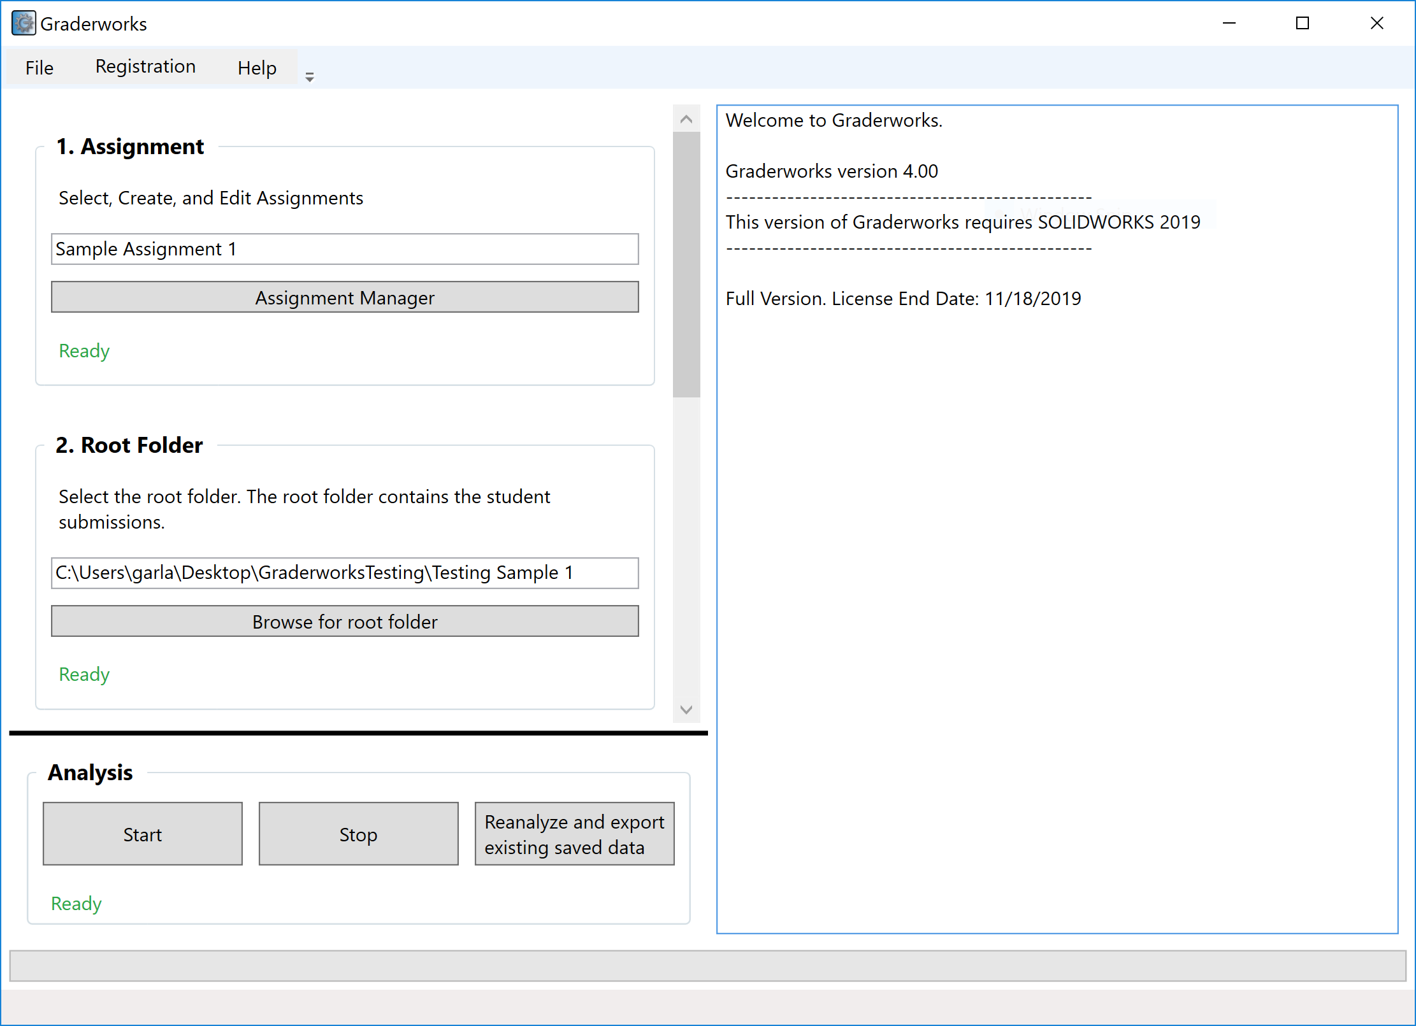
Task: Click the green Ready status under Assignment
Action: (84, 351)
